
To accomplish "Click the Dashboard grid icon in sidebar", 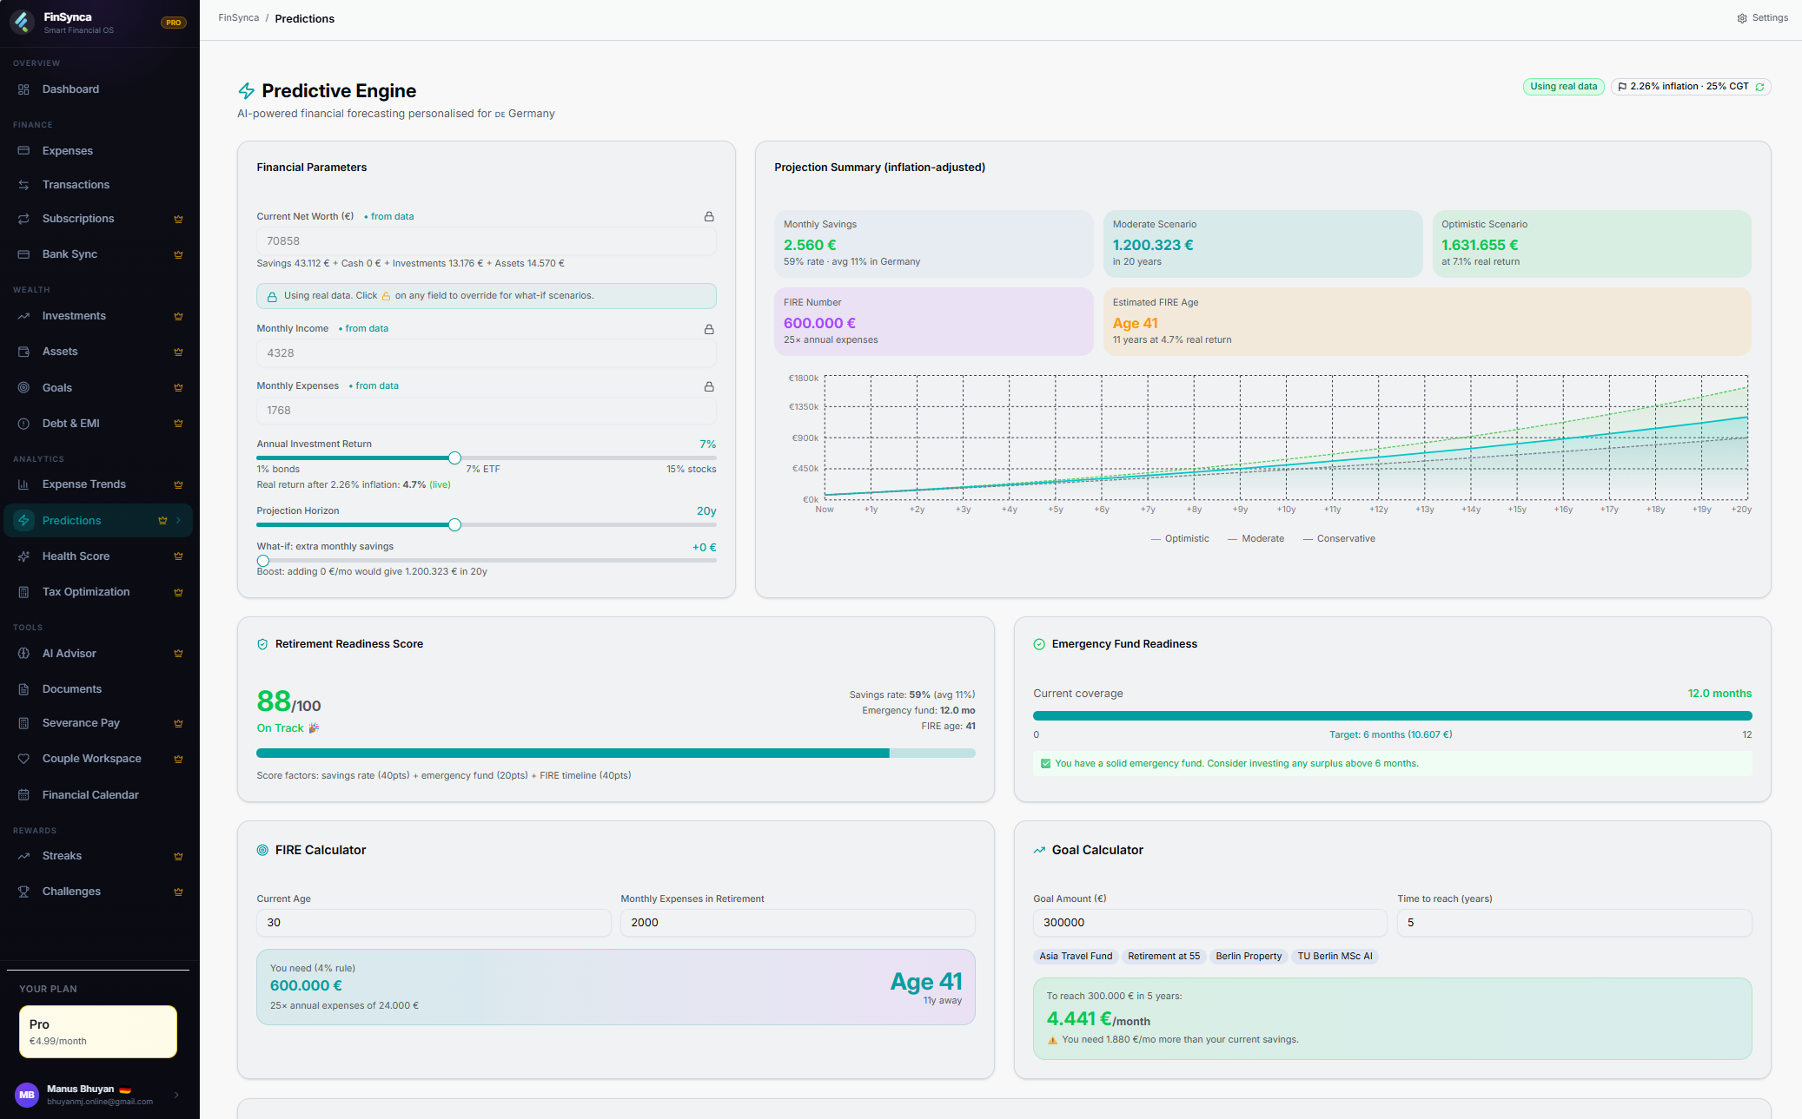I will [23, 89].
